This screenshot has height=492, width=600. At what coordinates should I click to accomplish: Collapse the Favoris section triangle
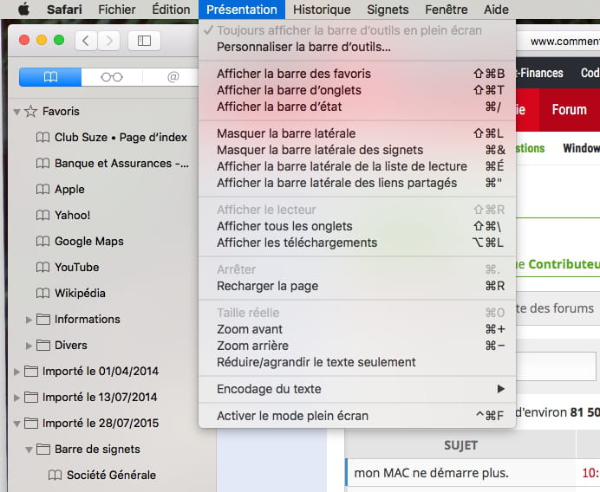16,112
